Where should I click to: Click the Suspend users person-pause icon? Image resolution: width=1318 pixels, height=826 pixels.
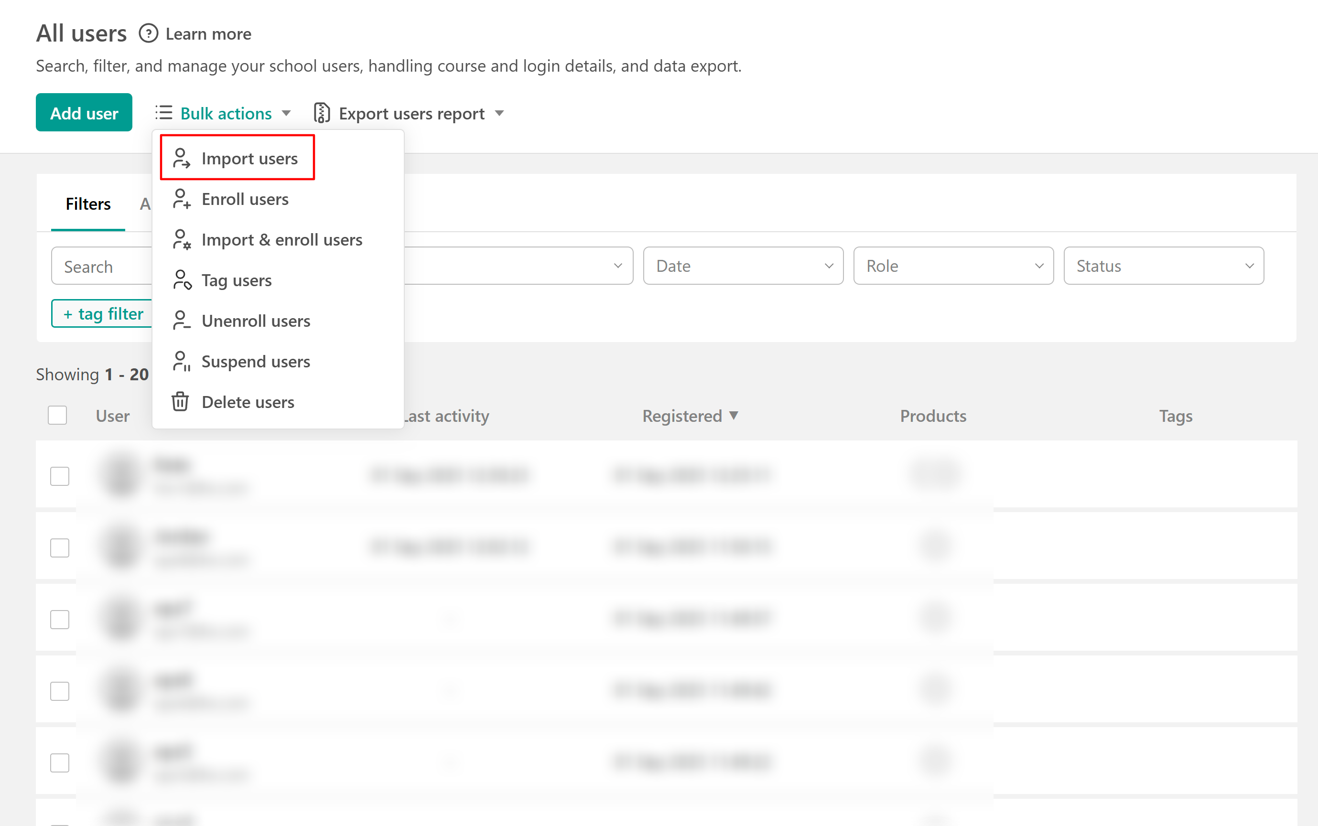(x=181, y=362)
